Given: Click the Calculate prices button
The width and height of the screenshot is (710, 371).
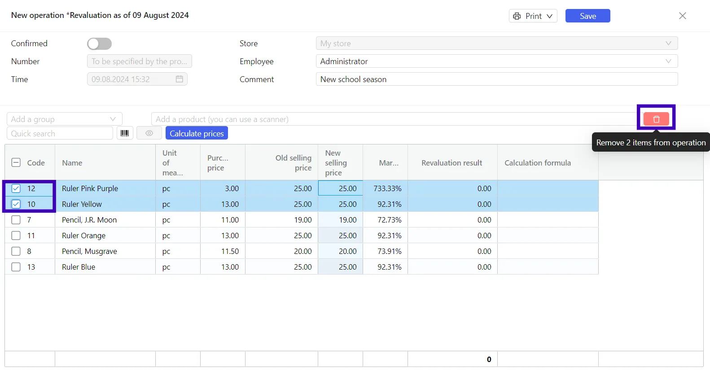Looking at the screenshot, I should [x=197, y=133].
